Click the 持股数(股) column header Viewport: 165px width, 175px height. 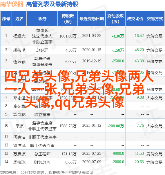(68, 19)
